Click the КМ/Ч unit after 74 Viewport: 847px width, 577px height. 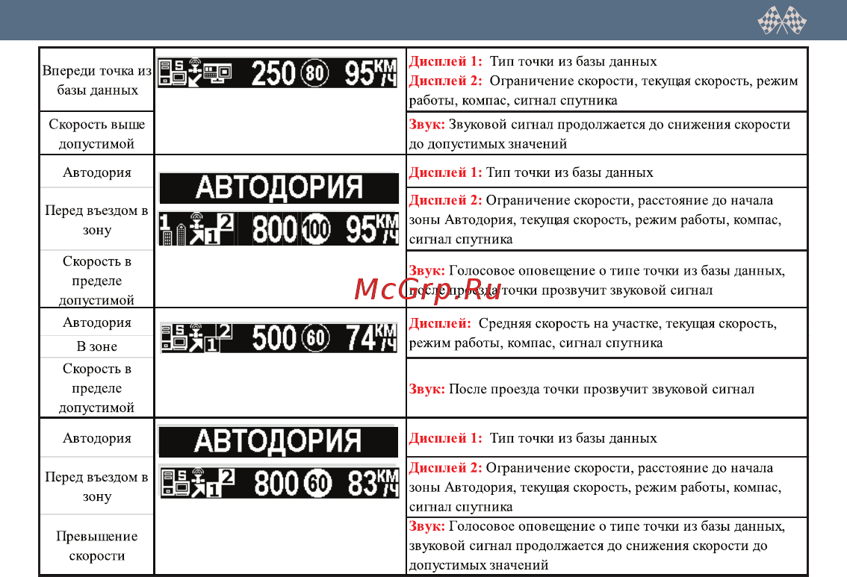(x=386, y=338)
